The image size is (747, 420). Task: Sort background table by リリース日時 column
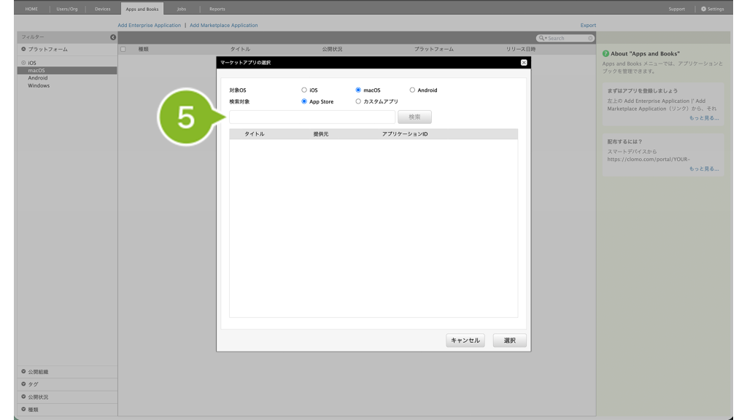tap(521, 49)
